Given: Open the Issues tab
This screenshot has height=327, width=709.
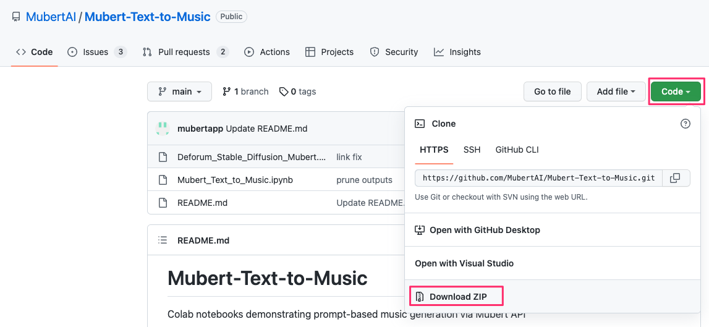Looking at the screenshot, I should pos(97,52).
